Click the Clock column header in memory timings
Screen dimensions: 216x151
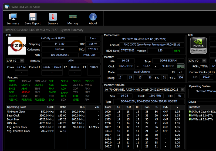[x=108, y=107]
